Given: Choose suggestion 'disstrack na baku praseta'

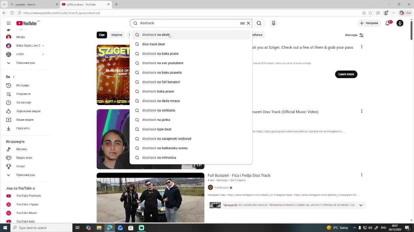Looking at the screenshot, I should point(191,72).
